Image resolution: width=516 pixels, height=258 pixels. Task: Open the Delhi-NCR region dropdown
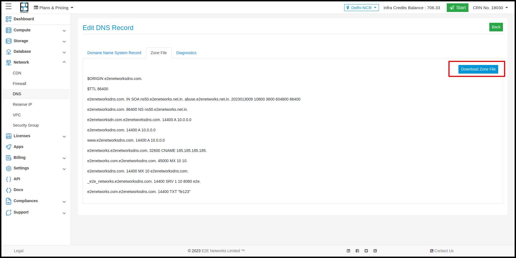[361, 8]
